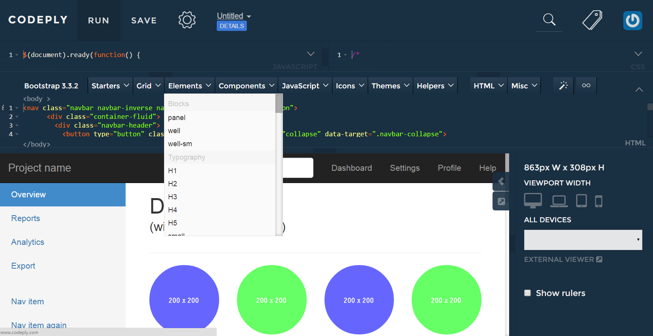Select the mobile phone viewport icon
This screenshot has height=336, width=653.
[x=599, y=201]
